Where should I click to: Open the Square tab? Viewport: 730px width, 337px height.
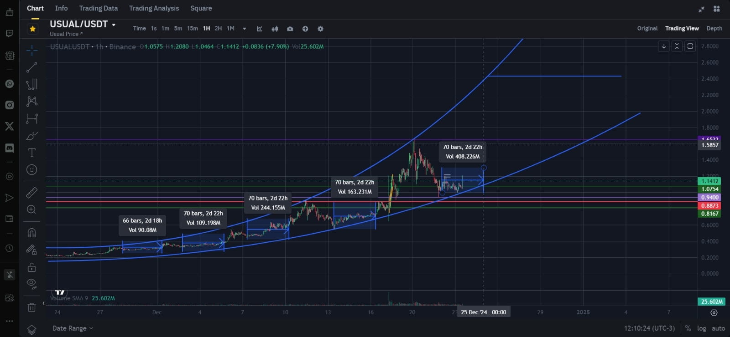click(201, 8)
